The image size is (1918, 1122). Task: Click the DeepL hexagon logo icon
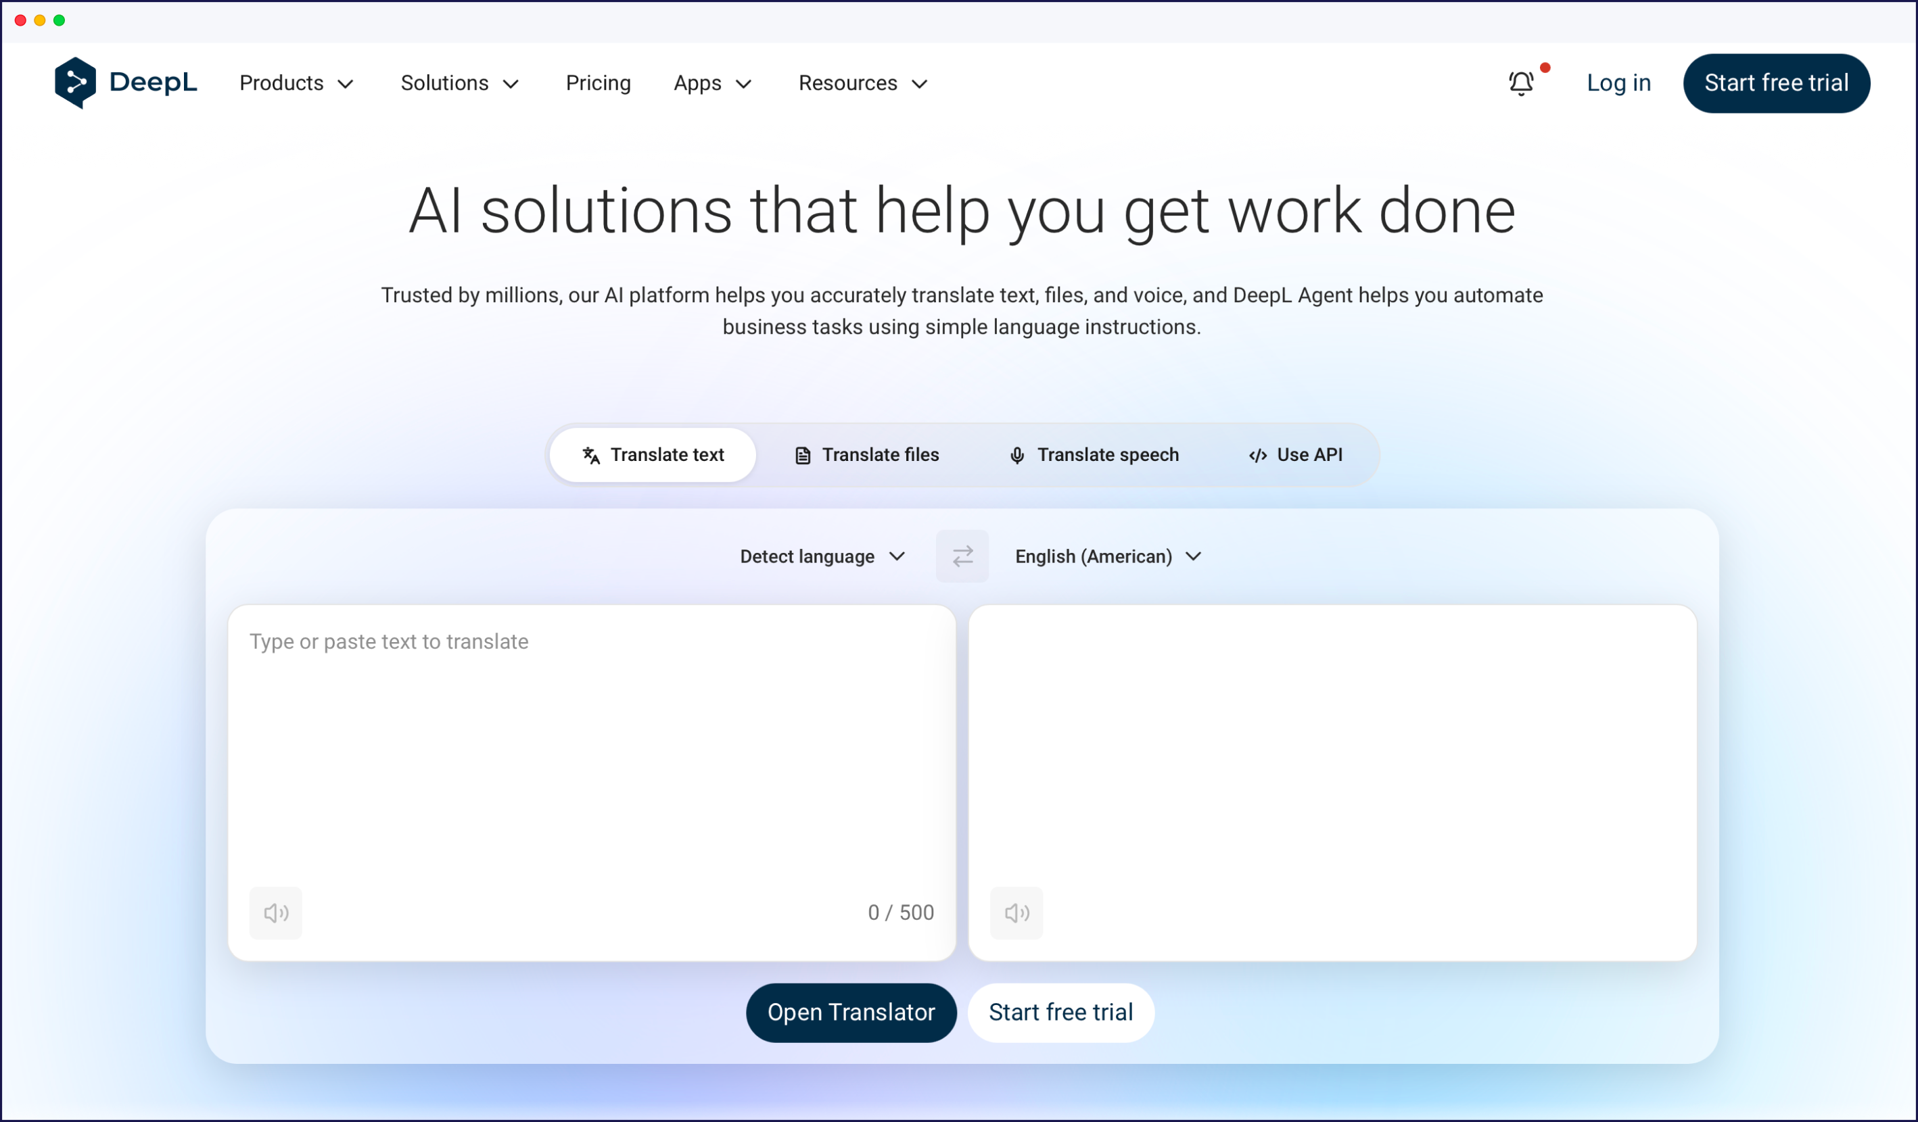click(75, 82)
